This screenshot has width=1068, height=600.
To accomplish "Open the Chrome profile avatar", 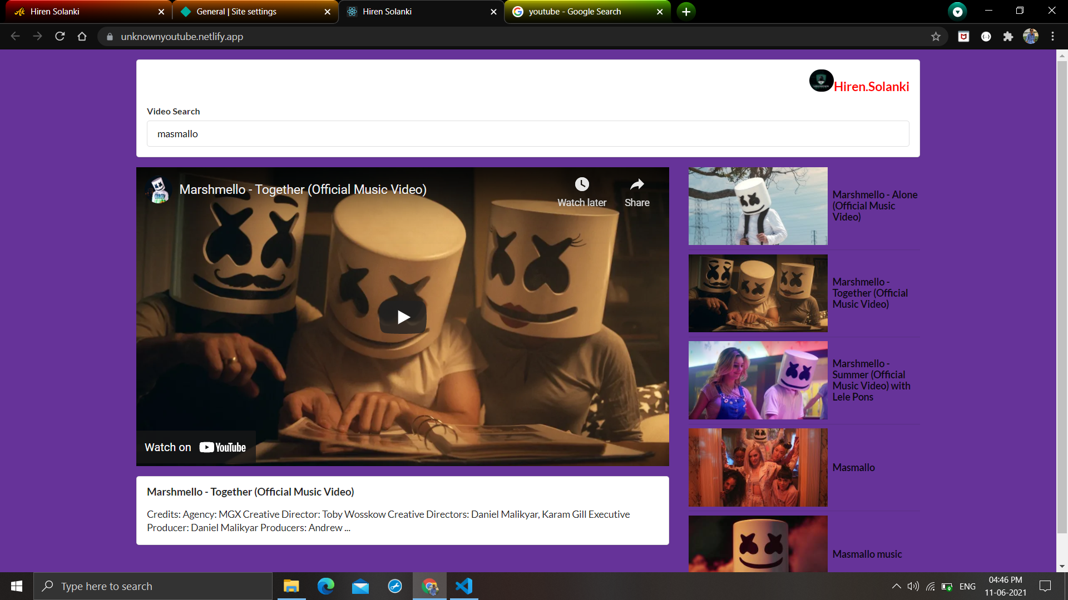I will point(1031,37).
